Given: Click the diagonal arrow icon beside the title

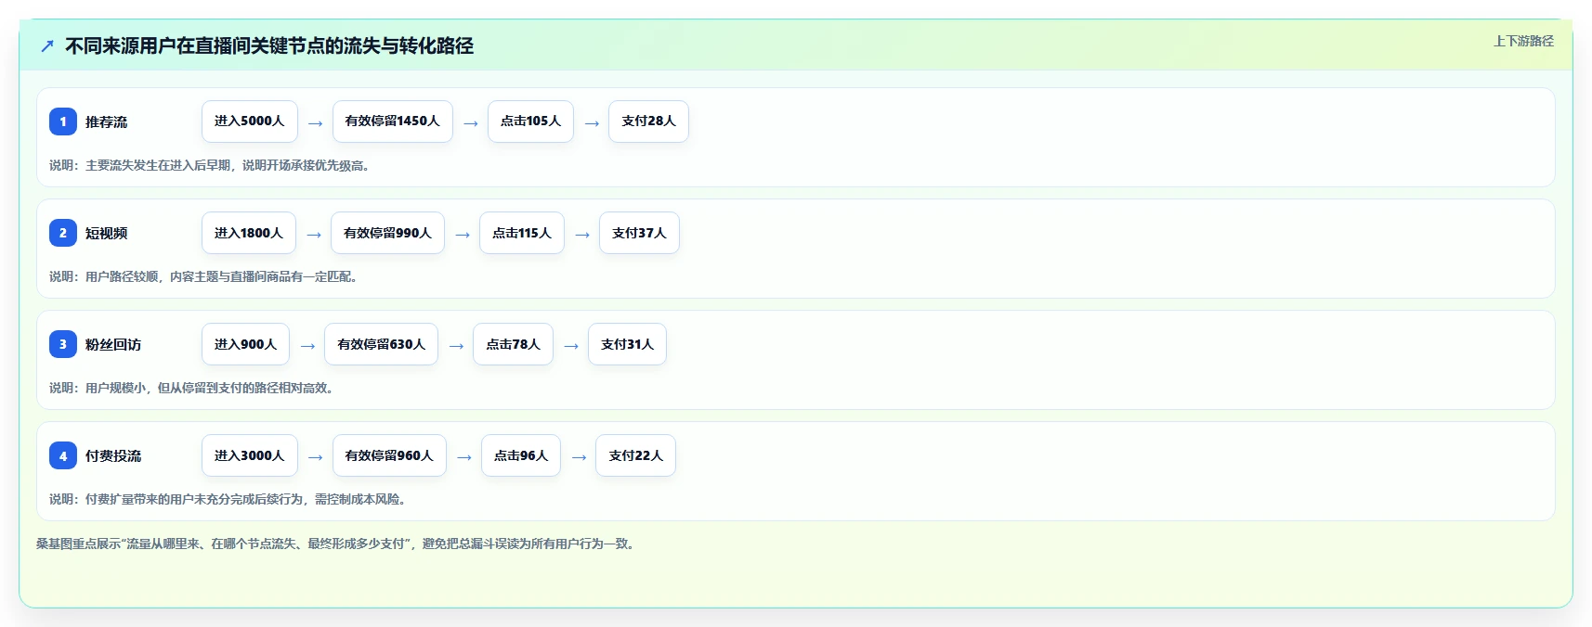Looking at the screenshot, I should click(47, 45).
